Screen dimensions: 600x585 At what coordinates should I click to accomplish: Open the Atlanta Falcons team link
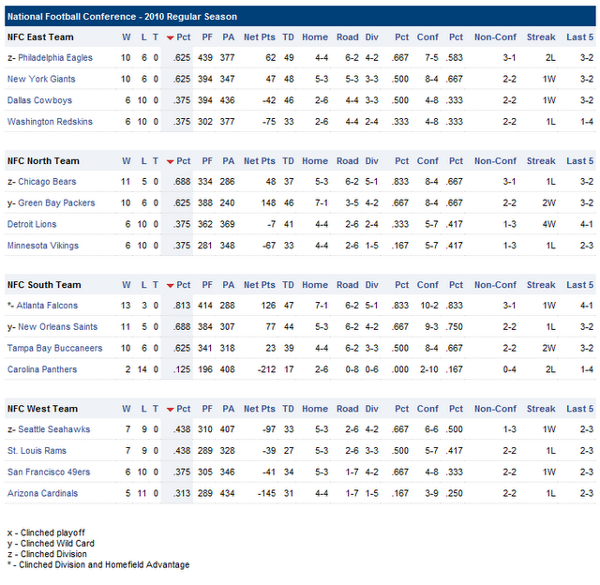pyautogui.click(x=51, y=306)
